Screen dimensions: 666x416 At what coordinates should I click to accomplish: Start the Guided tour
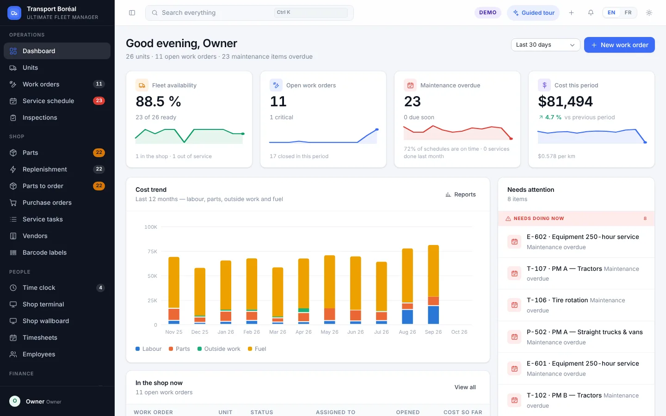[x=533, y=13]
